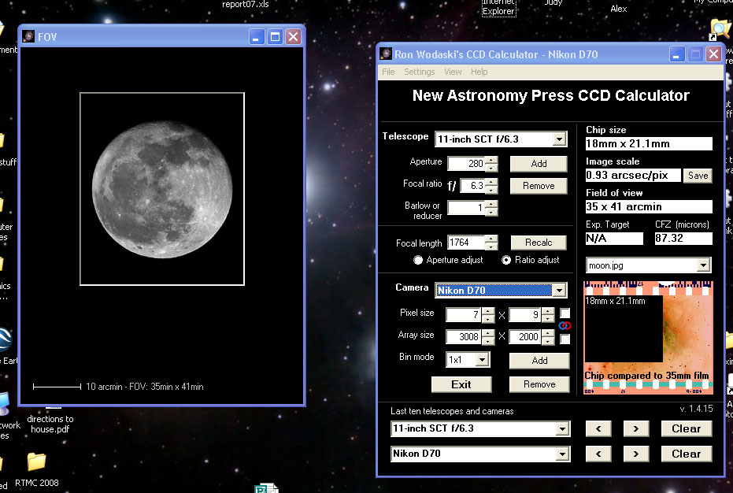This screenshot has height=493, width=733.
Task: Click the previous arrow button for camera history
Action: point(598,454)
